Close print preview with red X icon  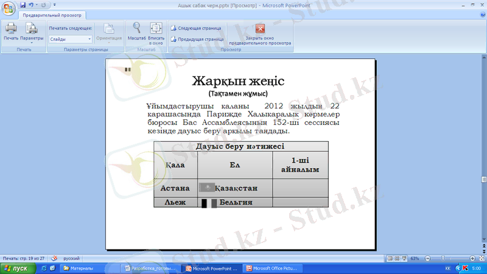[x=260, y=29]
